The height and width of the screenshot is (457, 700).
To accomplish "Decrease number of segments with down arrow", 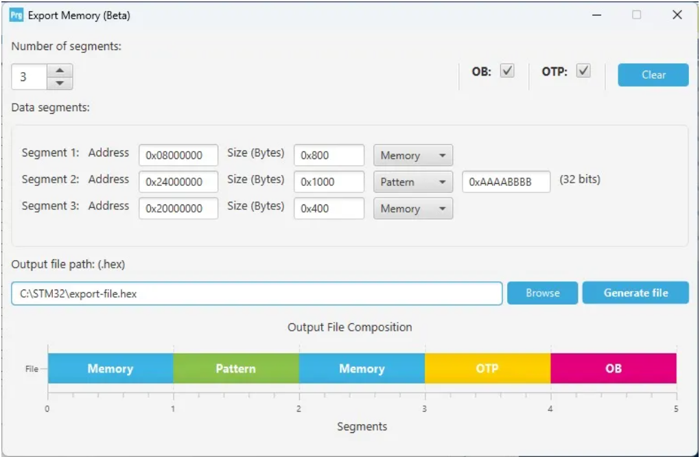I will 60,83.
